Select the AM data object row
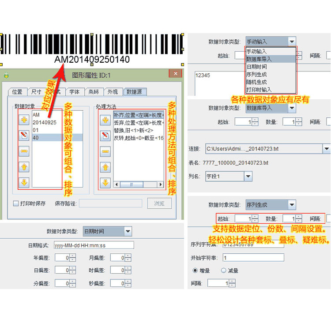The height and width of the screenshot is (331, 331). (x=57, y=115)
